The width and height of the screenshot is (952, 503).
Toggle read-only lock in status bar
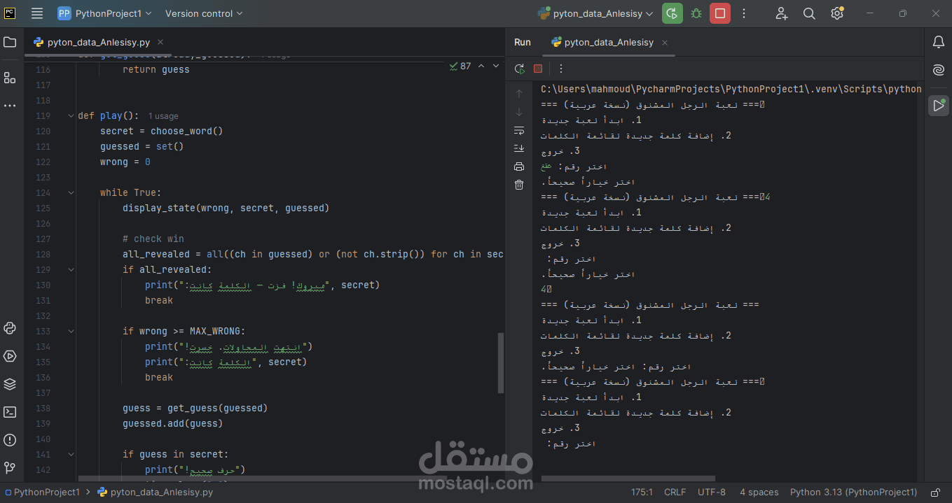935,493
